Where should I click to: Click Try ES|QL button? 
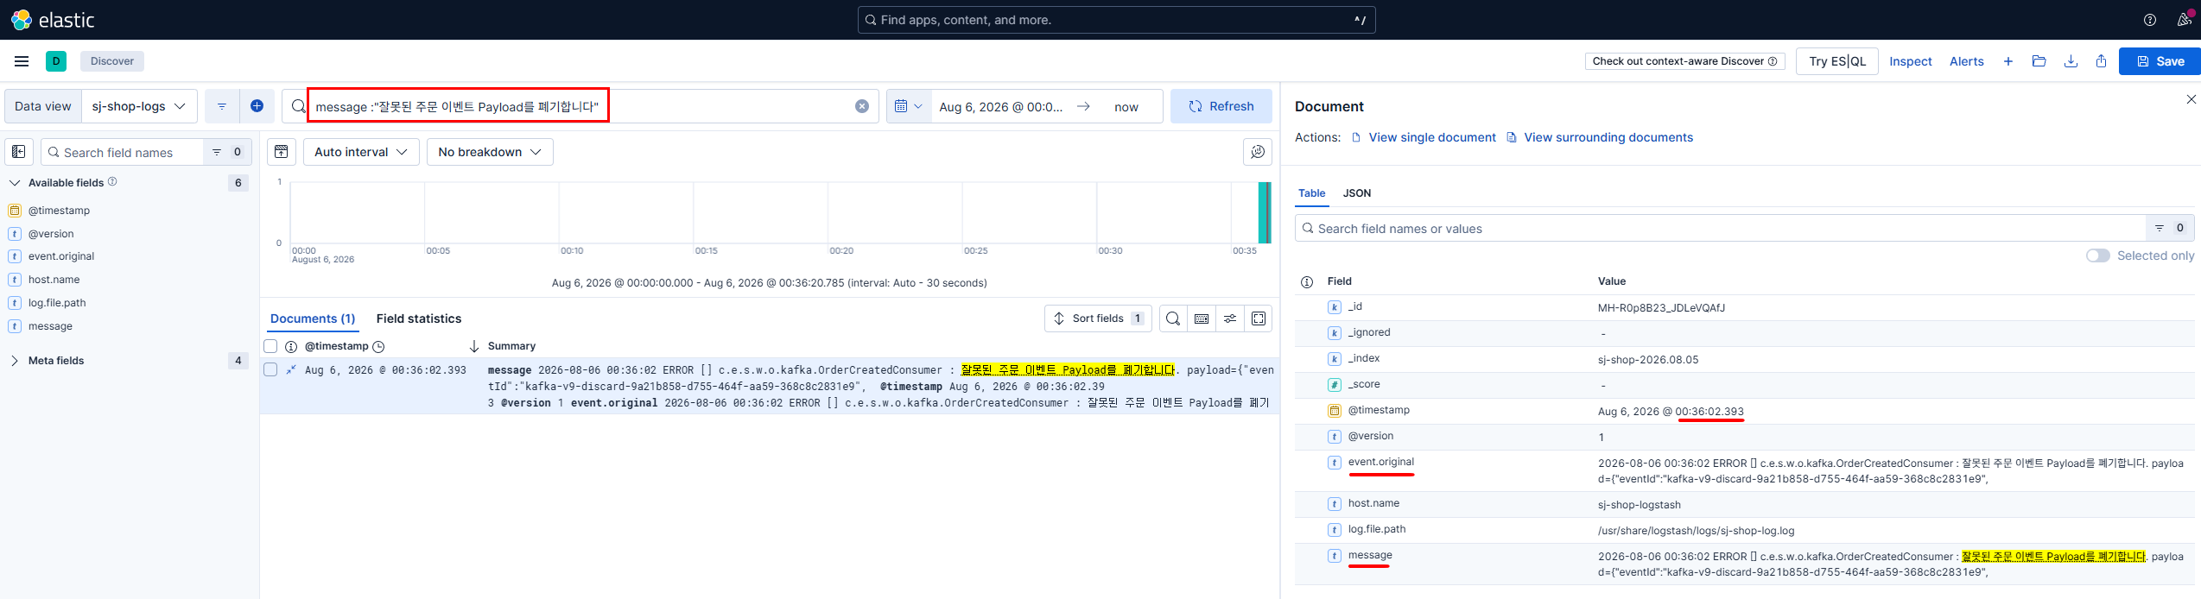coord(1837,61)
